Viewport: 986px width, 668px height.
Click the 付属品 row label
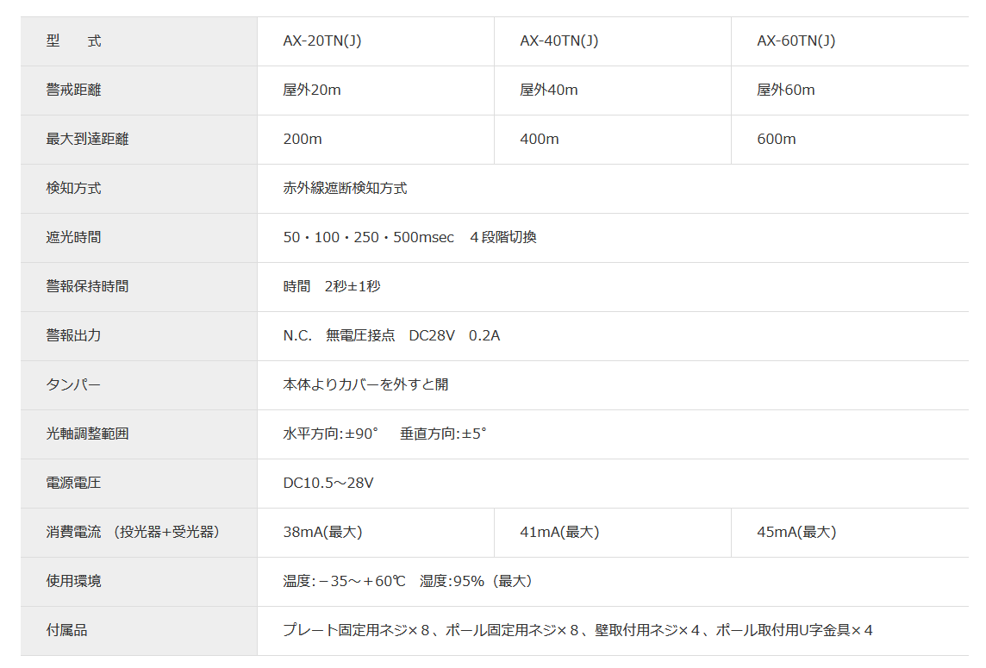tap(66, 629)
